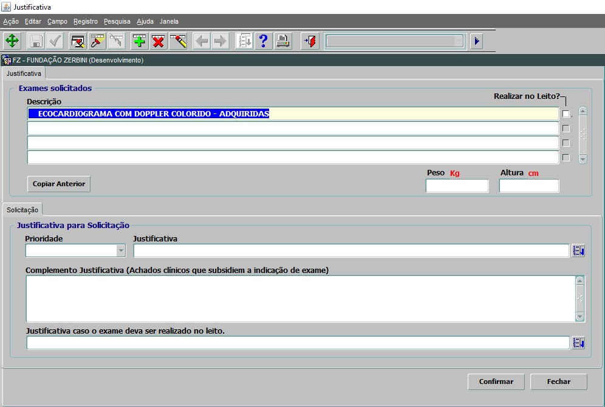Click down arrow of Complemento Justificativa scrollbar

point(579,317)
